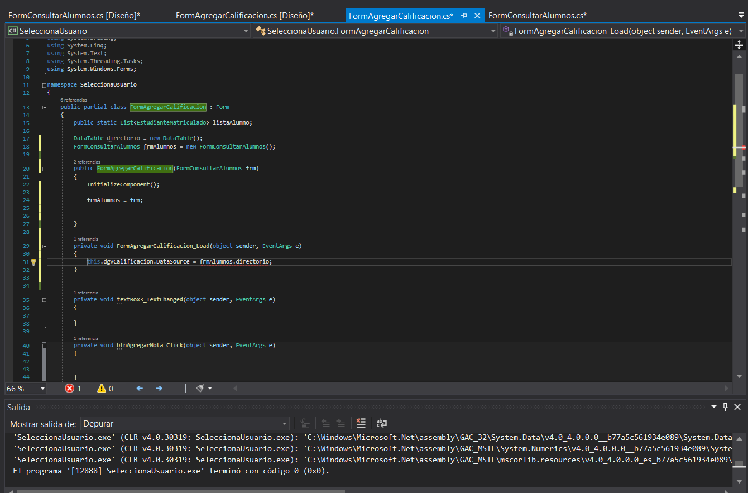Click the lightbulb quick actions icon
Screen dimensions: 748x493
click(x=33, y=261)
